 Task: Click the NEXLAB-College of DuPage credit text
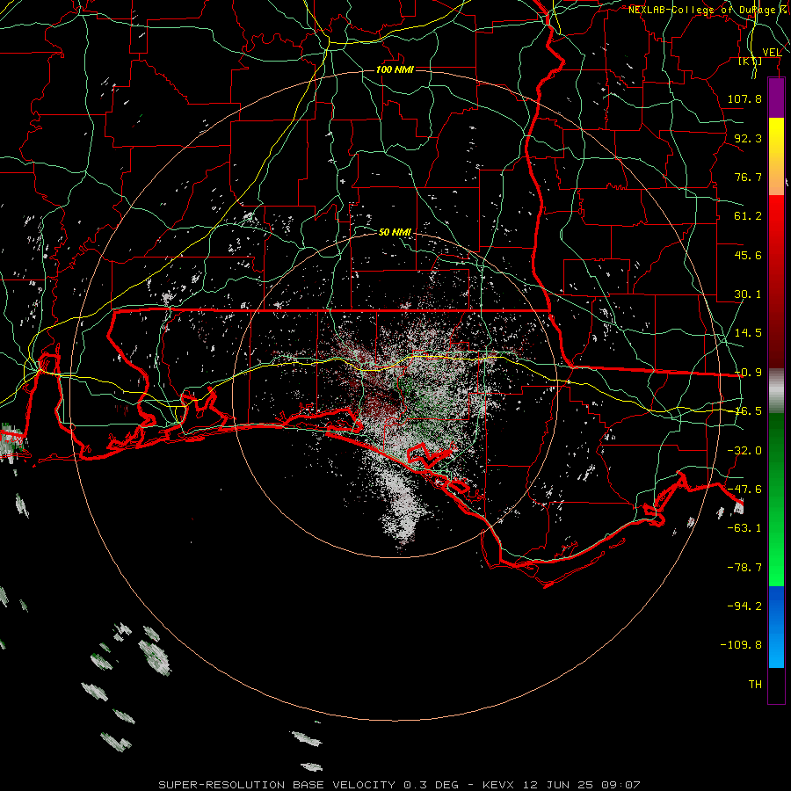pyautogui.click(x=708, y=10)
